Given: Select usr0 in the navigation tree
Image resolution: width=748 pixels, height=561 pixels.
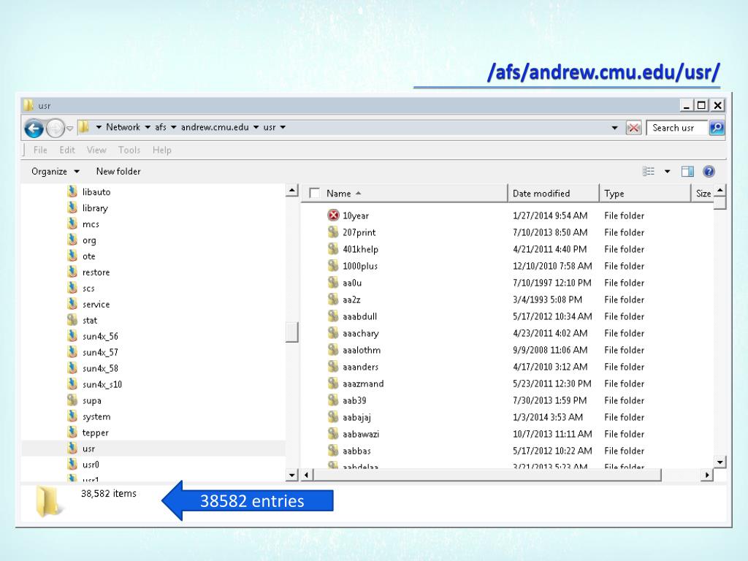Looking at the screenshot, I should (x=91, y=464).
